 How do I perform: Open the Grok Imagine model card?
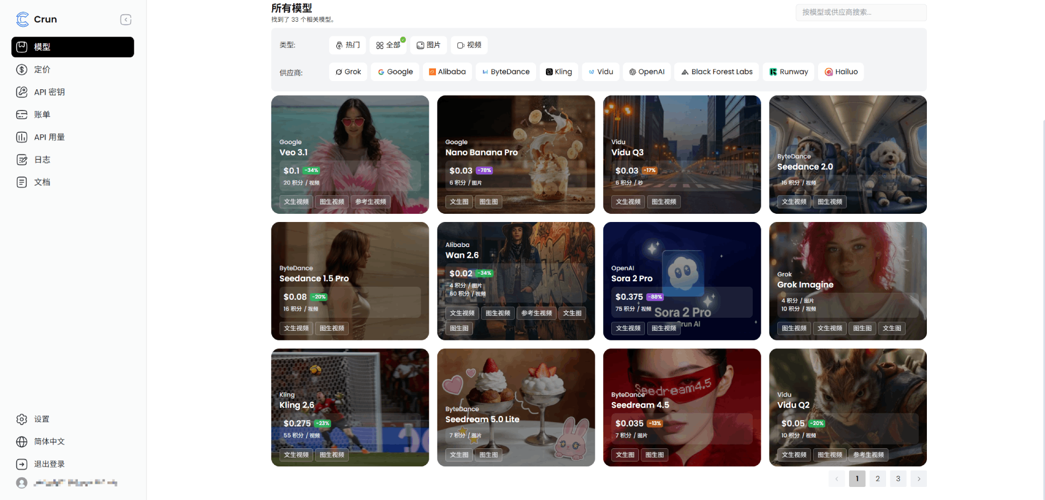pyautogui.click(x=848, y=281)
